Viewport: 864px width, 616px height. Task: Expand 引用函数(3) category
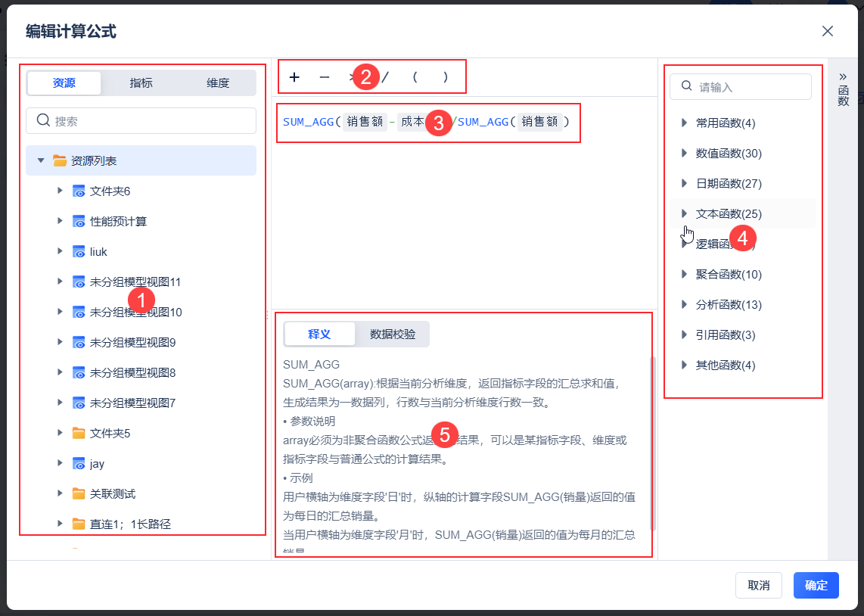[x=684, y=334]
